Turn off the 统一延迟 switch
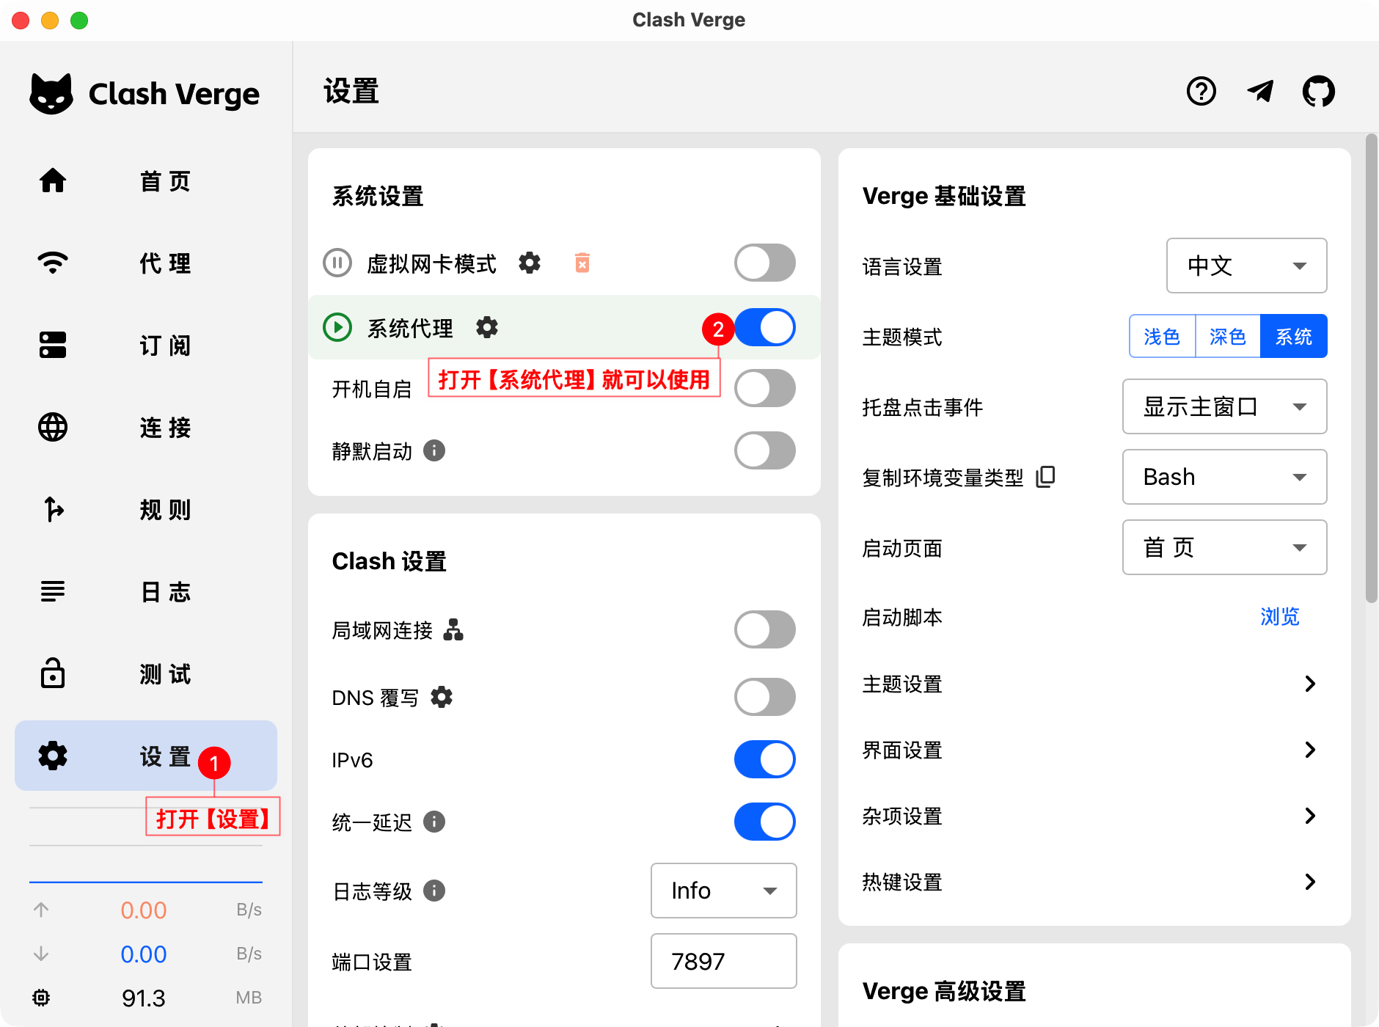 (x=765, y=822)
